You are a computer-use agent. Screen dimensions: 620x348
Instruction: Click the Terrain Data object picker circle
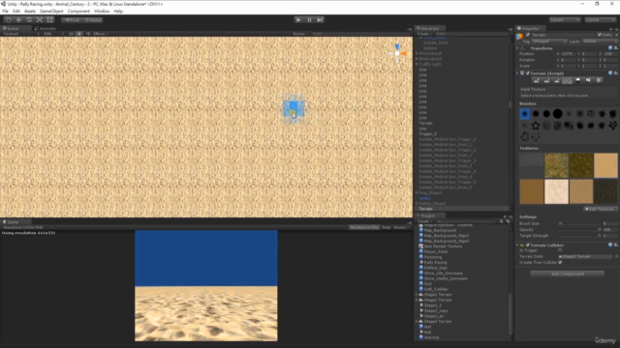(616, 256)
